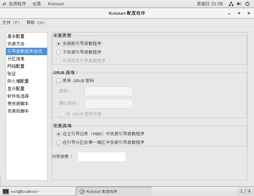Viewport: 254px width, 196px height.
Task: Open the 应用程序 menu icon in top panel
Action: click(x=4, y=4)
